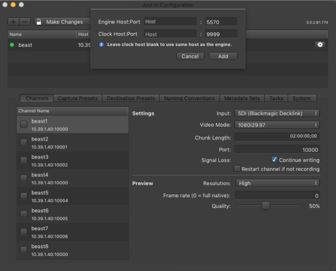Click the green status dot for beast

coord(12,45)
